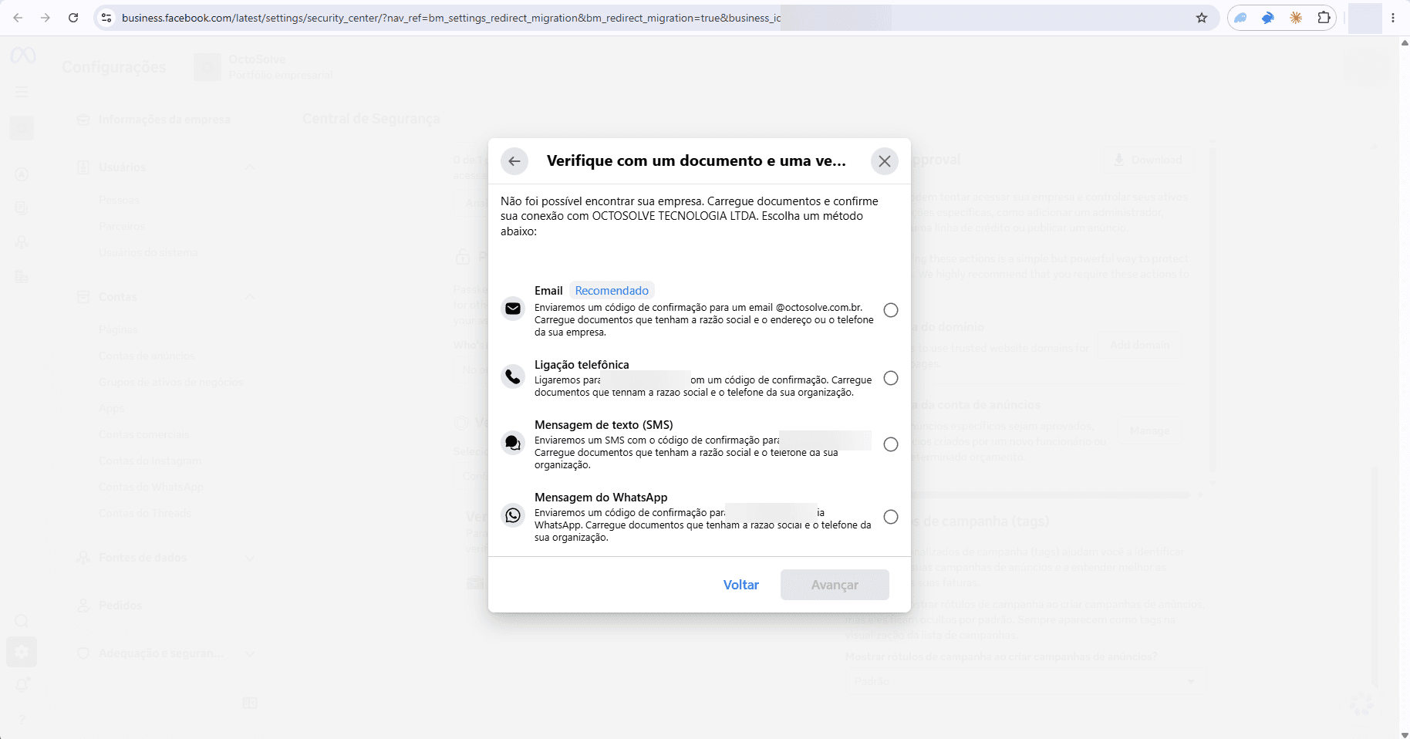1410x739 pixels.
Task: Open Contas do Instagram in sidebar
Action: [150, 461]
